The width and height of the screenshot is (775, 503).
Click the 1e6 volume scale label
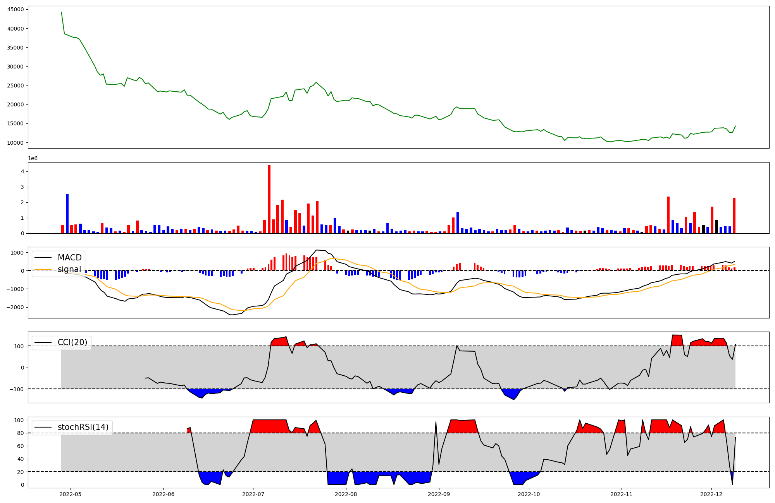click(x=33, y=159)
